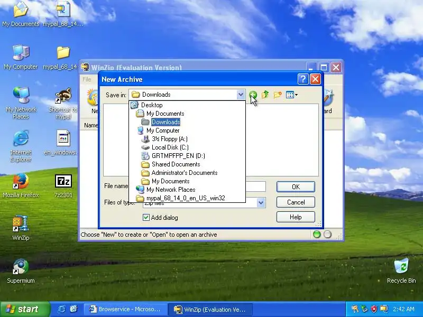The width and height of the screenshot is (423, 317).
Task: Toggle the Add dialog checkbox
Action: tap(146, 218)
